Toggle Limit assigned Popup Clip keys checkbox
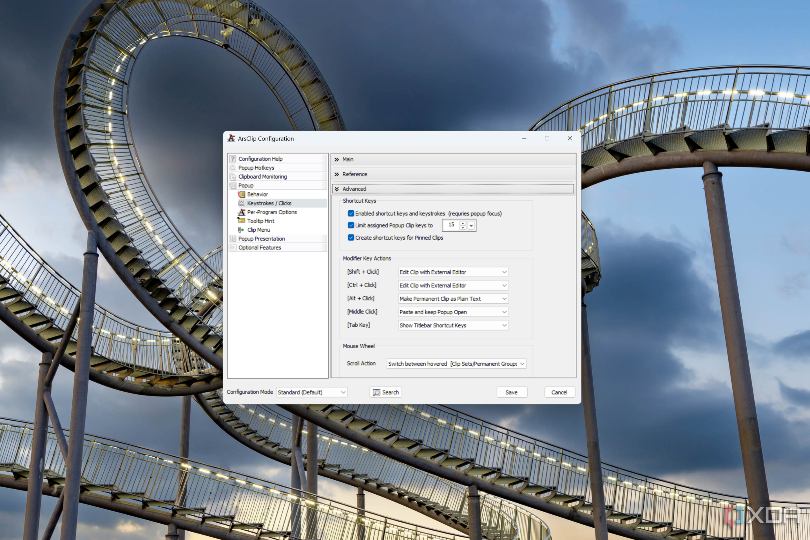This screenshot has width=810, height=540. coord(351,225)
